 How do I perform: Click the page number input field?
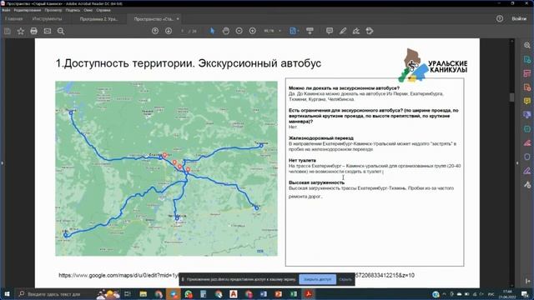(x=183, y=31)
